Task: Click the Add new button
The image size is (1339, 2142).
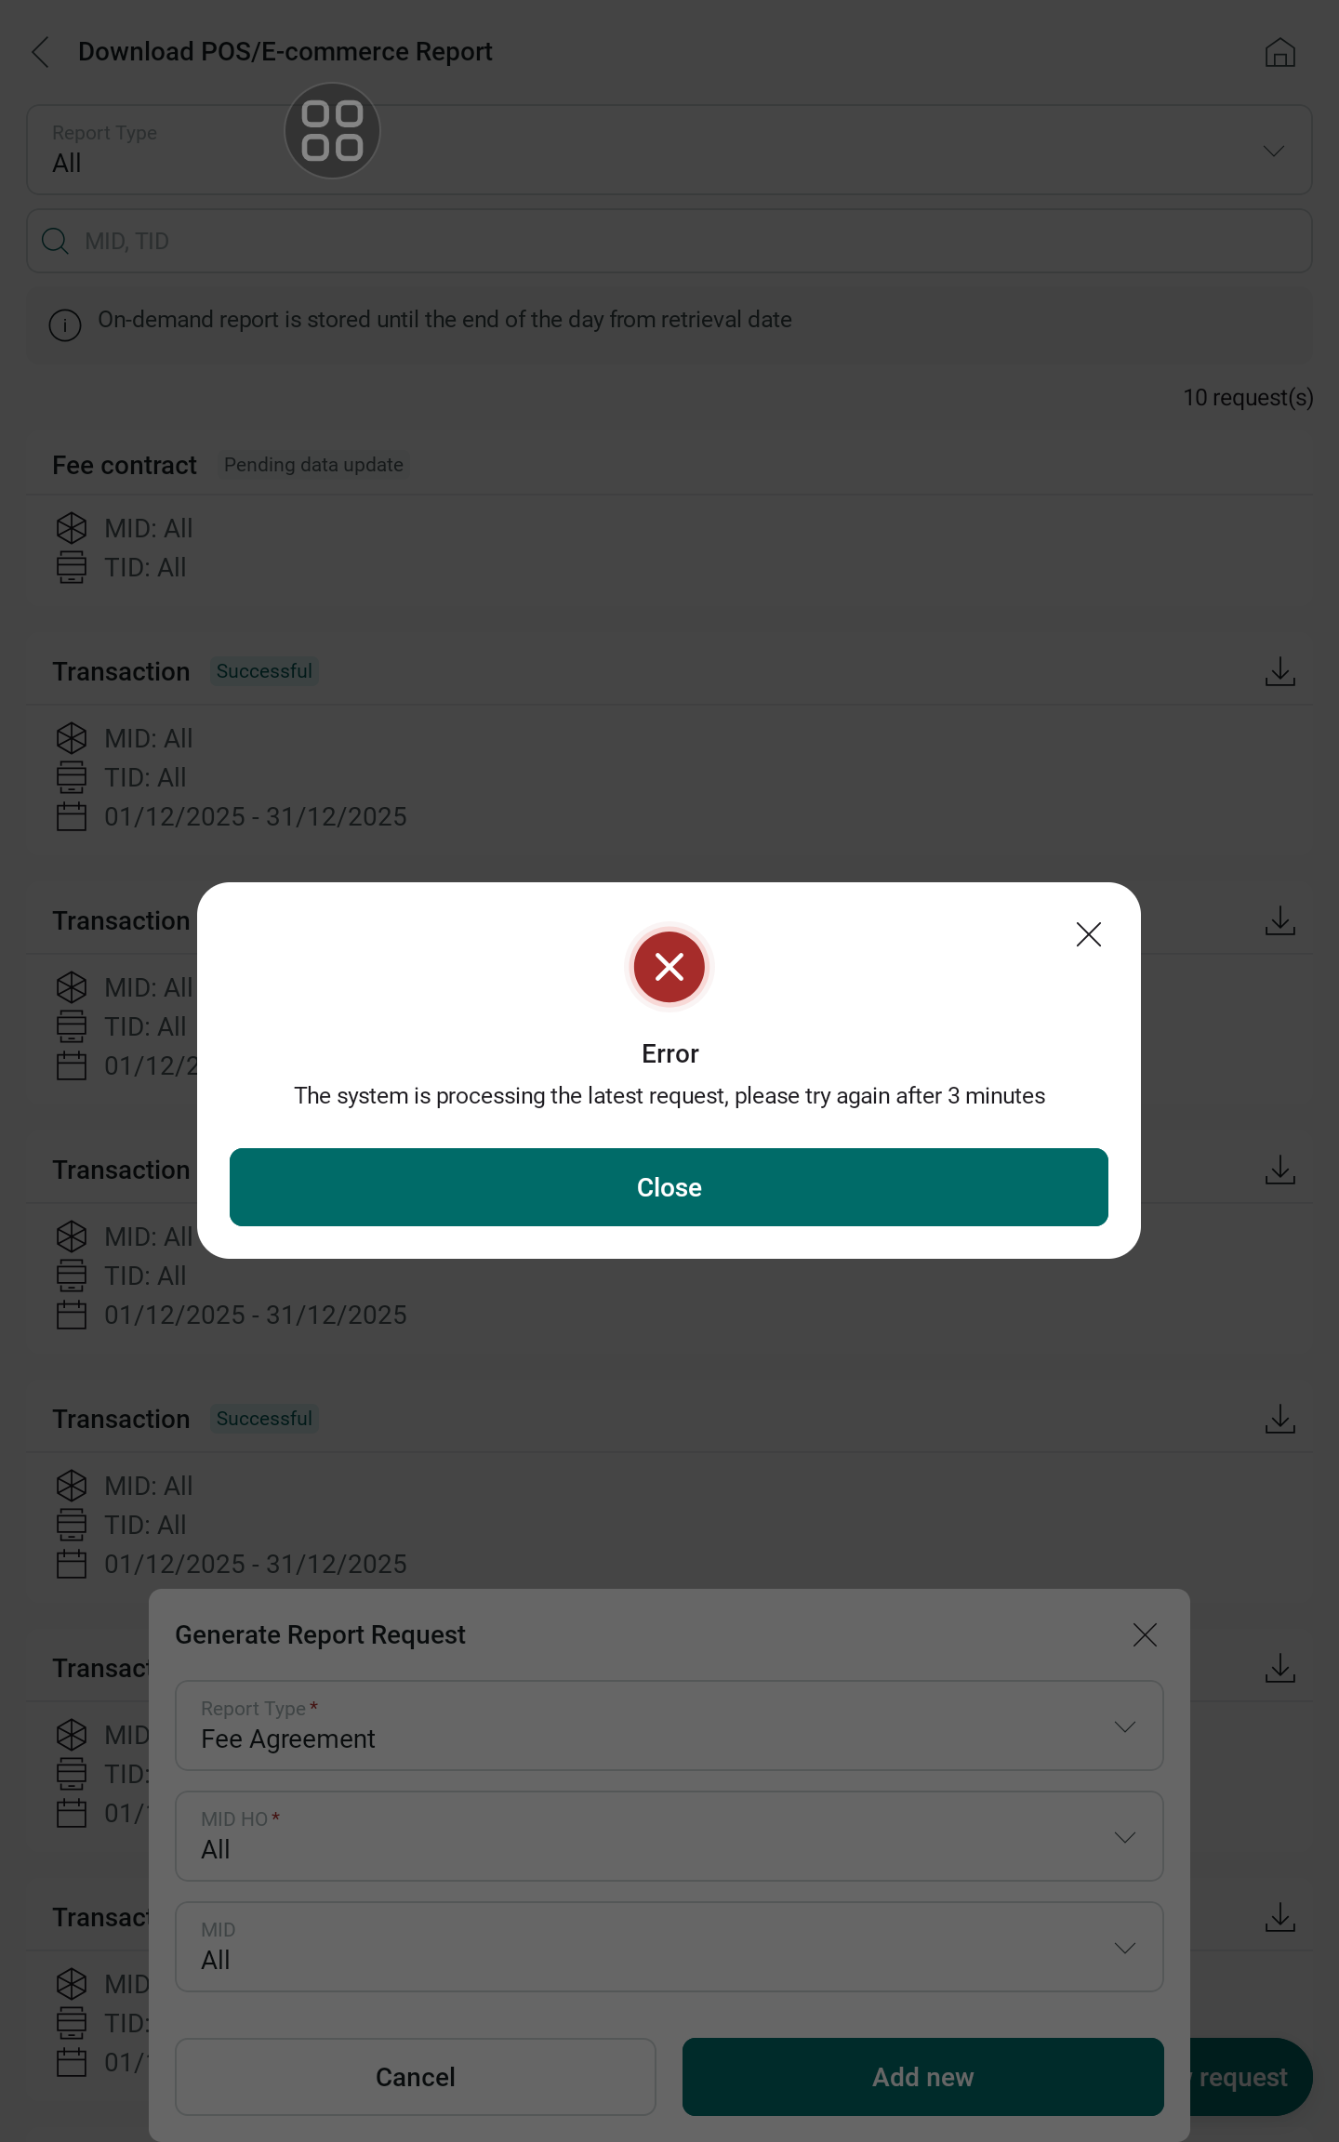Action: [923, 2077]
